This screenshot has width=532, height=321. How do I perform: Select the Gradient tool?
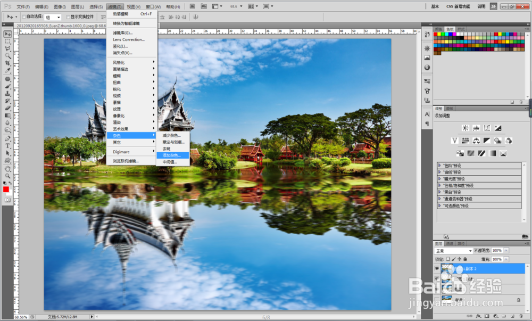point(7,116)
